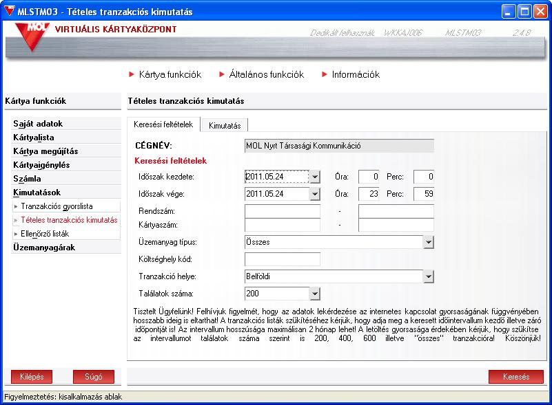Click the Időszak kezdete date field

[x=277, y=177]
